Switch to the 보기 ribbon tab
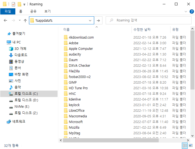195x149 pixels. click(48, 12)
